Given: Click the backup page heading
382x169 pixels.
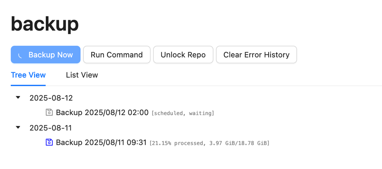Looking at the screenshot, I should [45, 24].
